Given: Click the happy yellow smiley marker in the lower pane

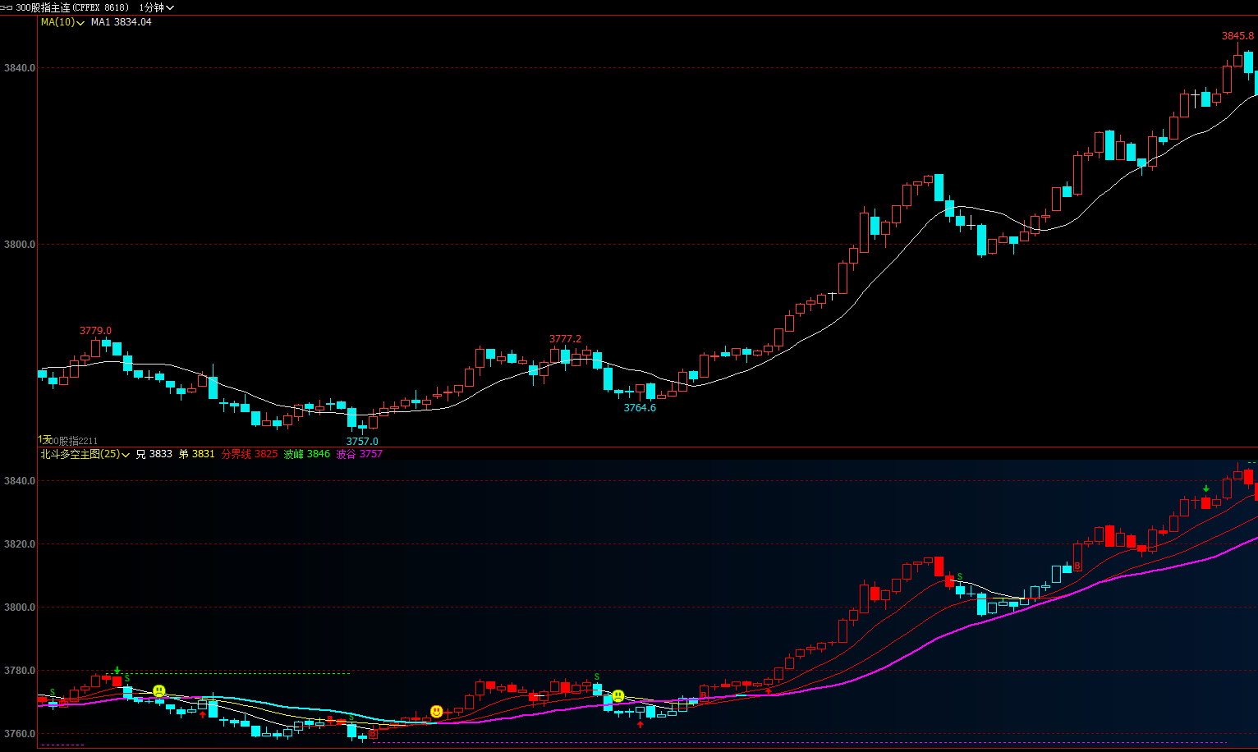Looking at the screenshot, I should (437, 711).
